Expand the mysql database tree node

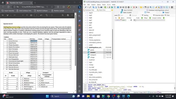[86, 75]
